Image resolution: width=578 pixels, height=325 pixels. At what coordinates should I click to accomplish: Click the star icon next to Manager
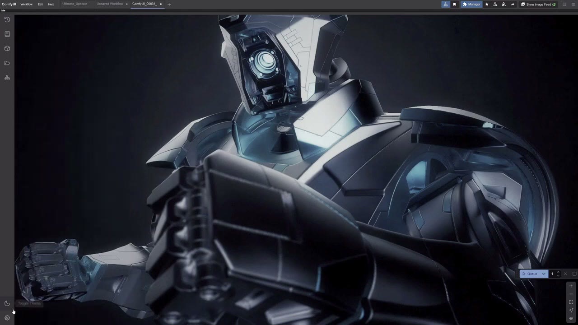487,4
